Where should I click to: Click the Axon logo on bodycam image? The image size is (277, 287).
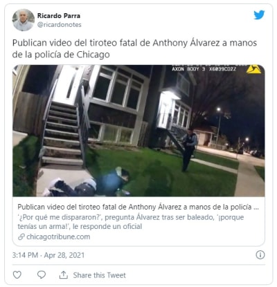[x=253, y=69]
